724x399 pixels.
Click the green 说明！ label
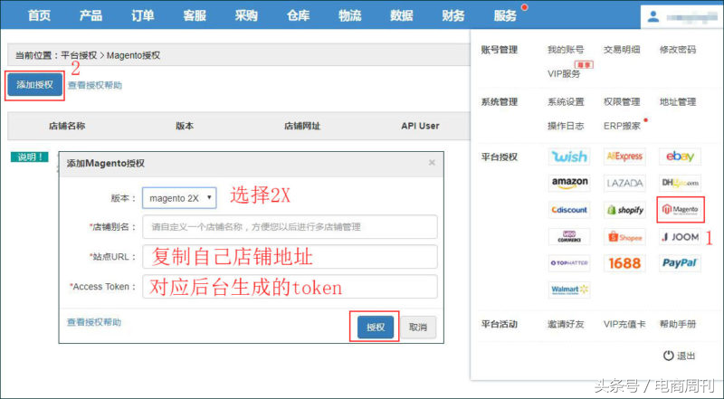click(30, 157)
